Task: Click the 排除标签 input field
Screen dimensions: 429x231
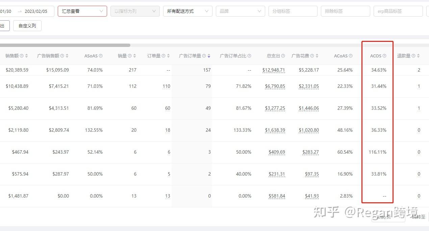Action: [x=346, y=11]
